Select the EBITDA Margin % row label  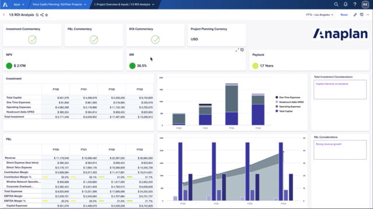(15, 201)
